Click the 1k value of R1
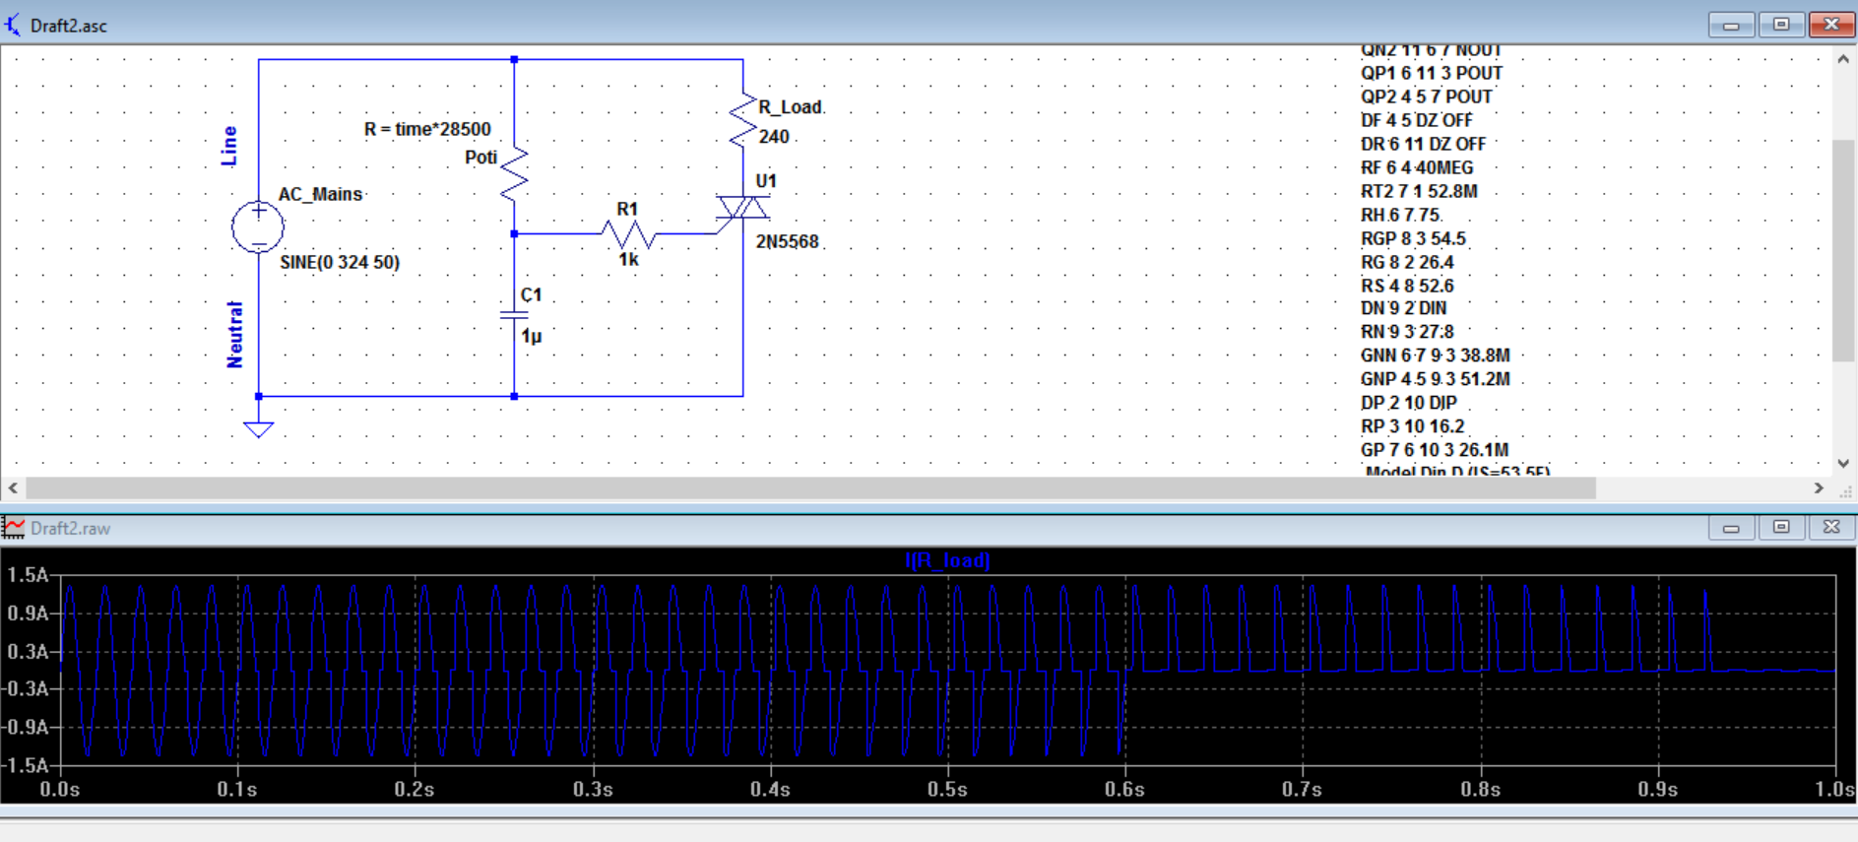The width and height of the screenshot is (1858, 842). click(x=628, y=259)
